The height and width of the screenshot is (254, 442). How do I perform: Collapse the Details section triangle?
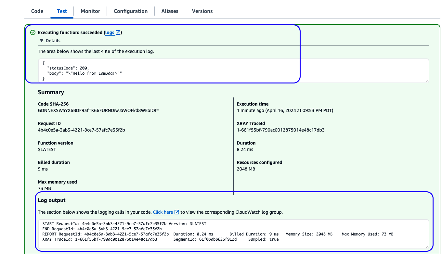[x=42, y=41]
